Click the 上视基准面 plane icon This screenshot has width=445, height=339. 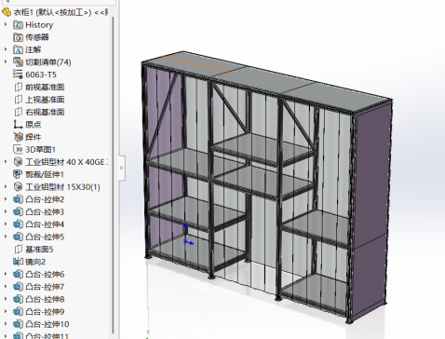pyautogui.click(x=18, y=100)
